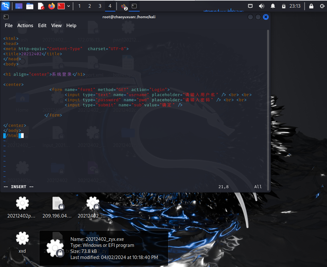Select the Firefox taskbar window button
Image resolution: width=327 pixels, height=267 pixels.
(x=124, y=6)
